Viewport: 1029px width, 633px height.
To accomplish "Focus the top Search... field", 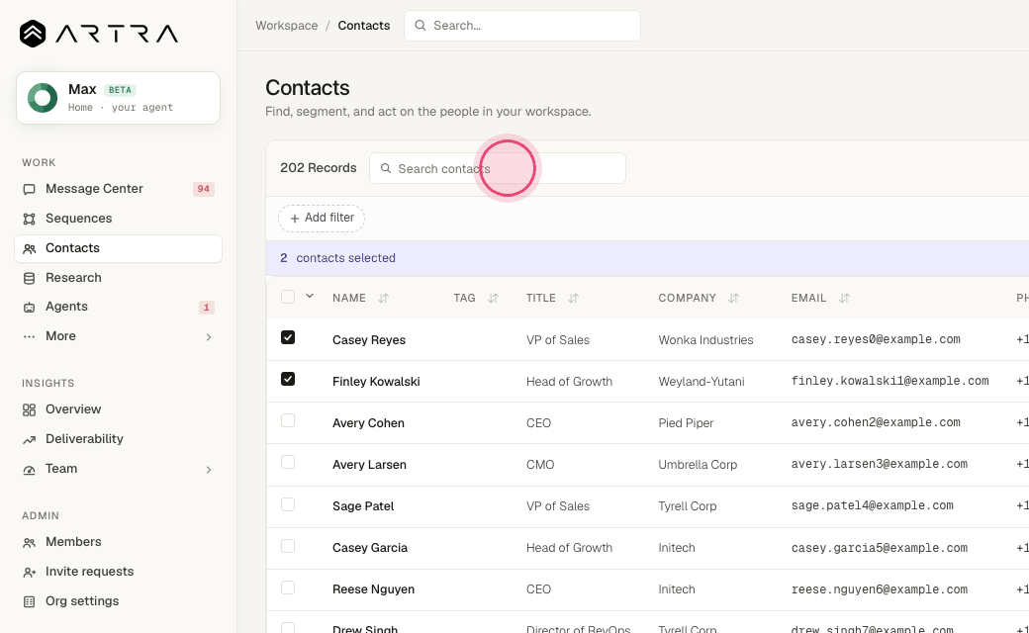I will 522,26.
